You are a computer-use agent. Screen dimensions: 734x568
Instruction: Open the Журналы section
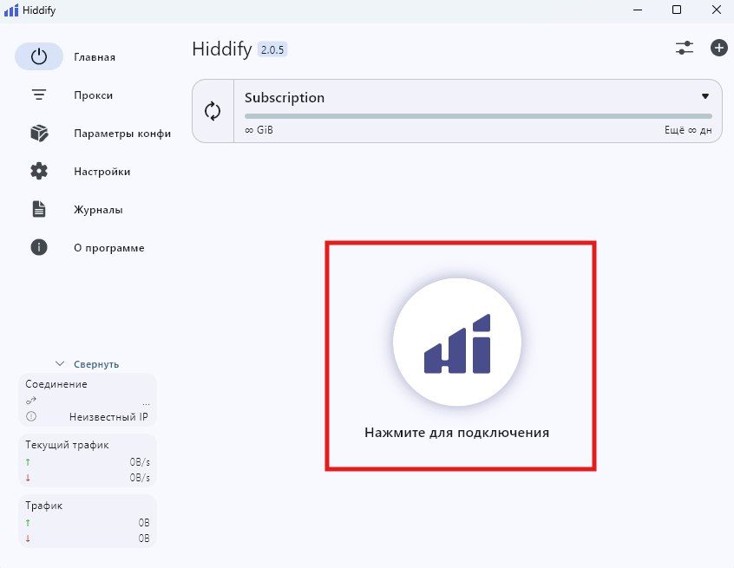[98, 210]
